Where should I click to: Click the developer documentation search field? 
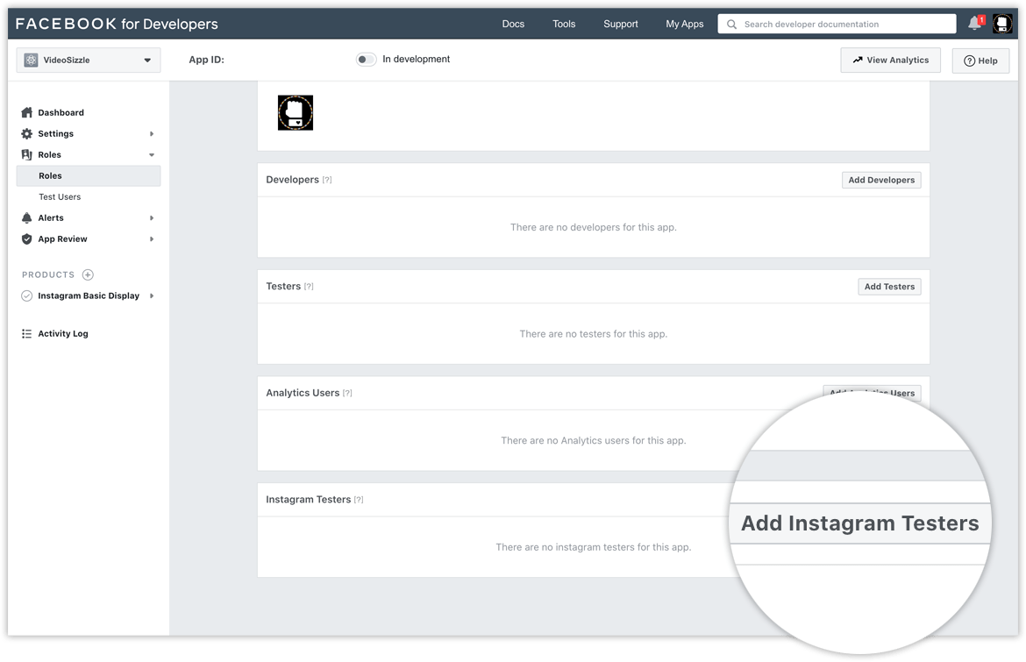pyautogui.click(x=836, y=24)
